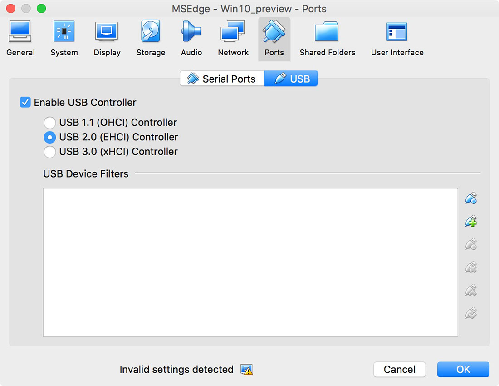Screen dimensions: 499x386
Task: Click the move USB filter up icon
Action: click(471, 290)
